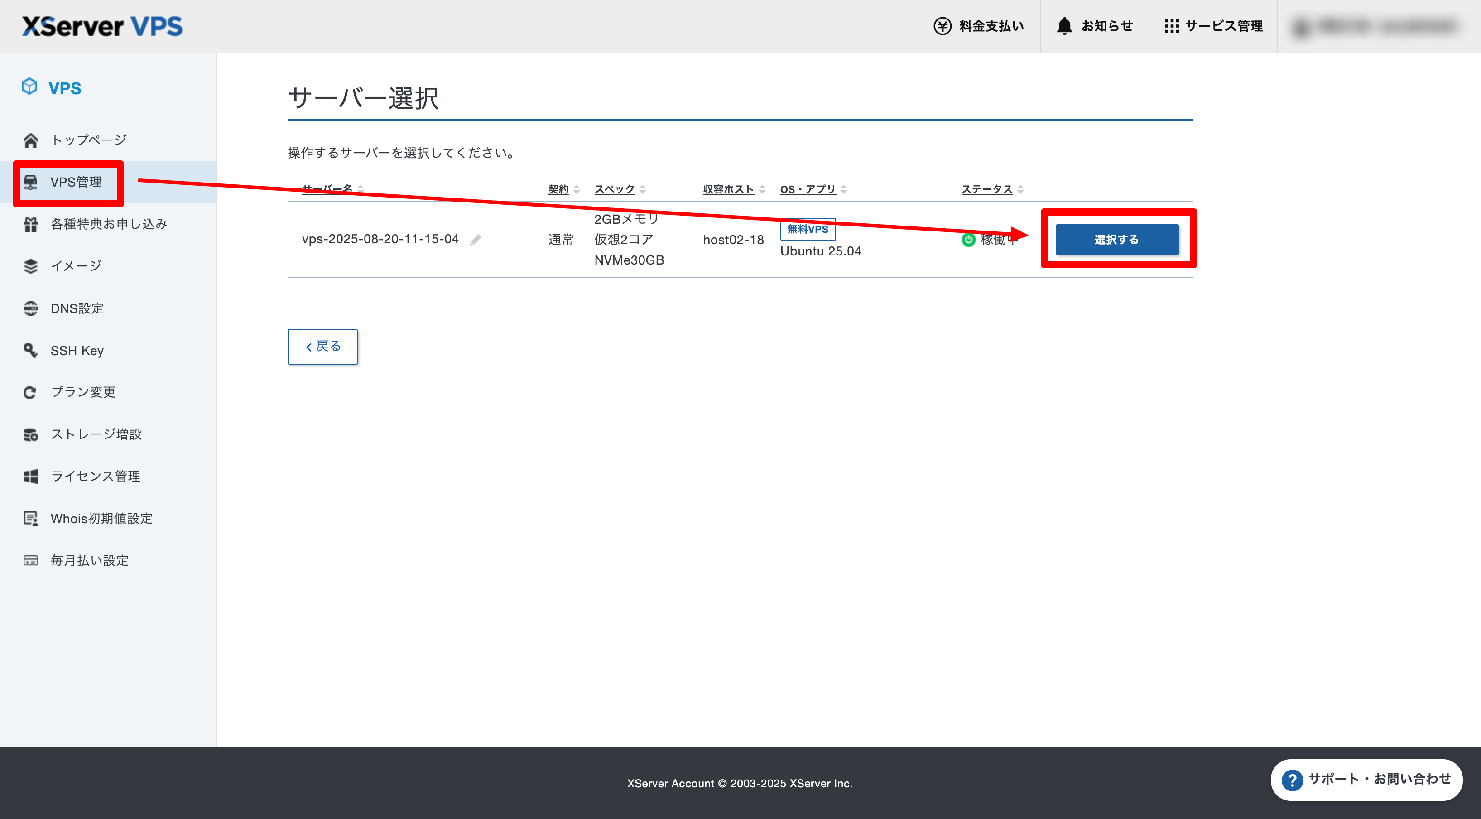Screen dimensions: 1481x819
Task: Click the bell icon for お知らせ
Action: (1064, 26)
